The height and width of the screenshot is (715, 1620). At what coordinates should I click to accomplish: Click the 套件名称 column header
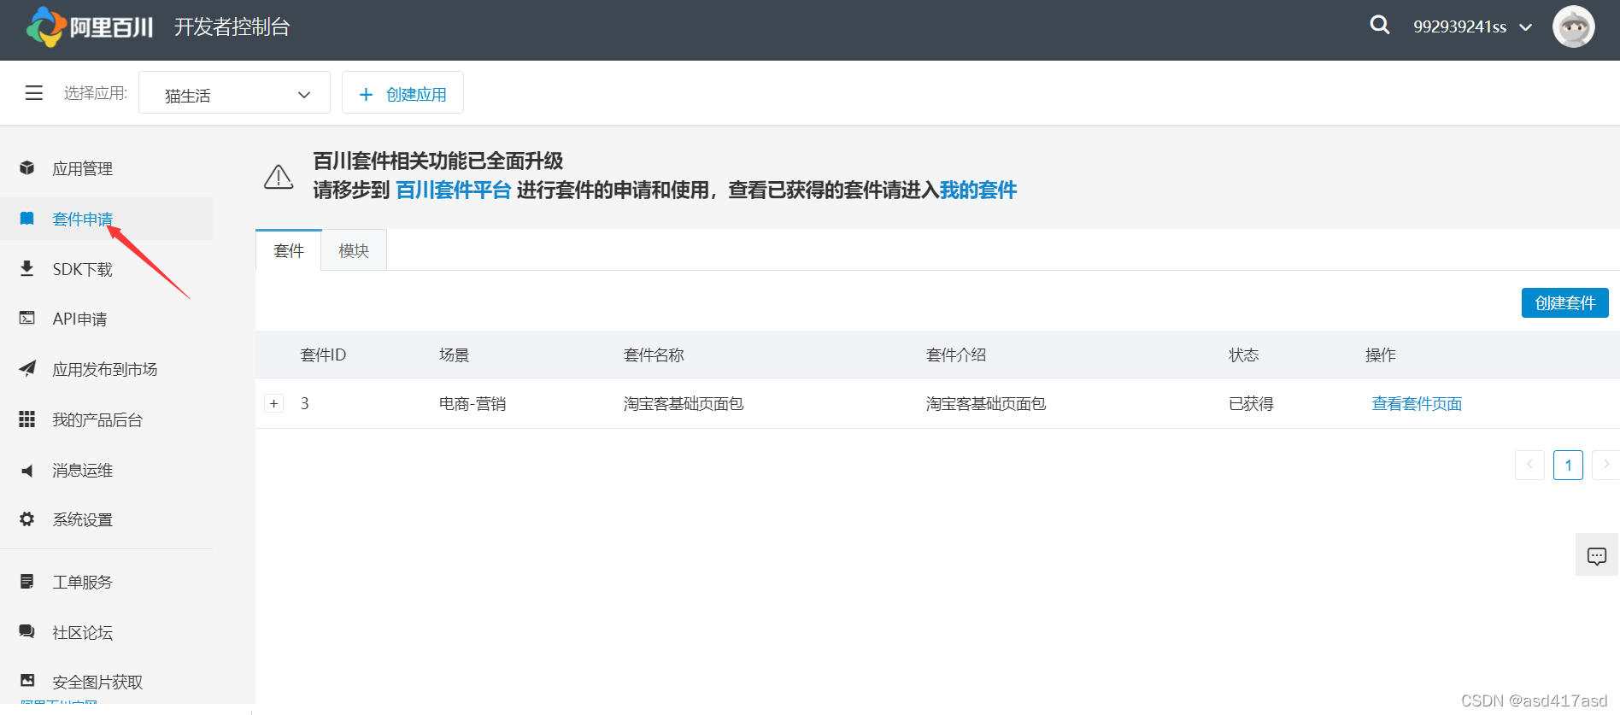(654, 355)
